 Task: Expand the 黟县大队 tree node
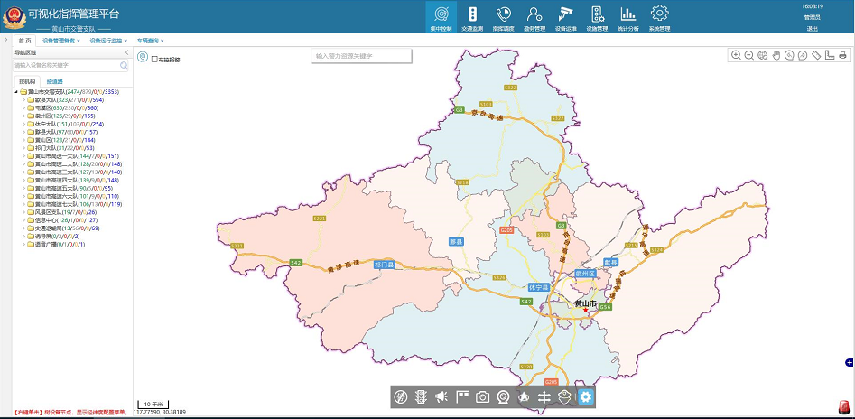click(x=24, y=132)
